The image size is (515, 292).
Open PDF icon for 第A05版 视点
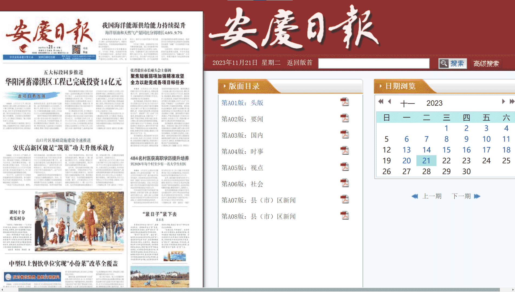tap(345, 167)
